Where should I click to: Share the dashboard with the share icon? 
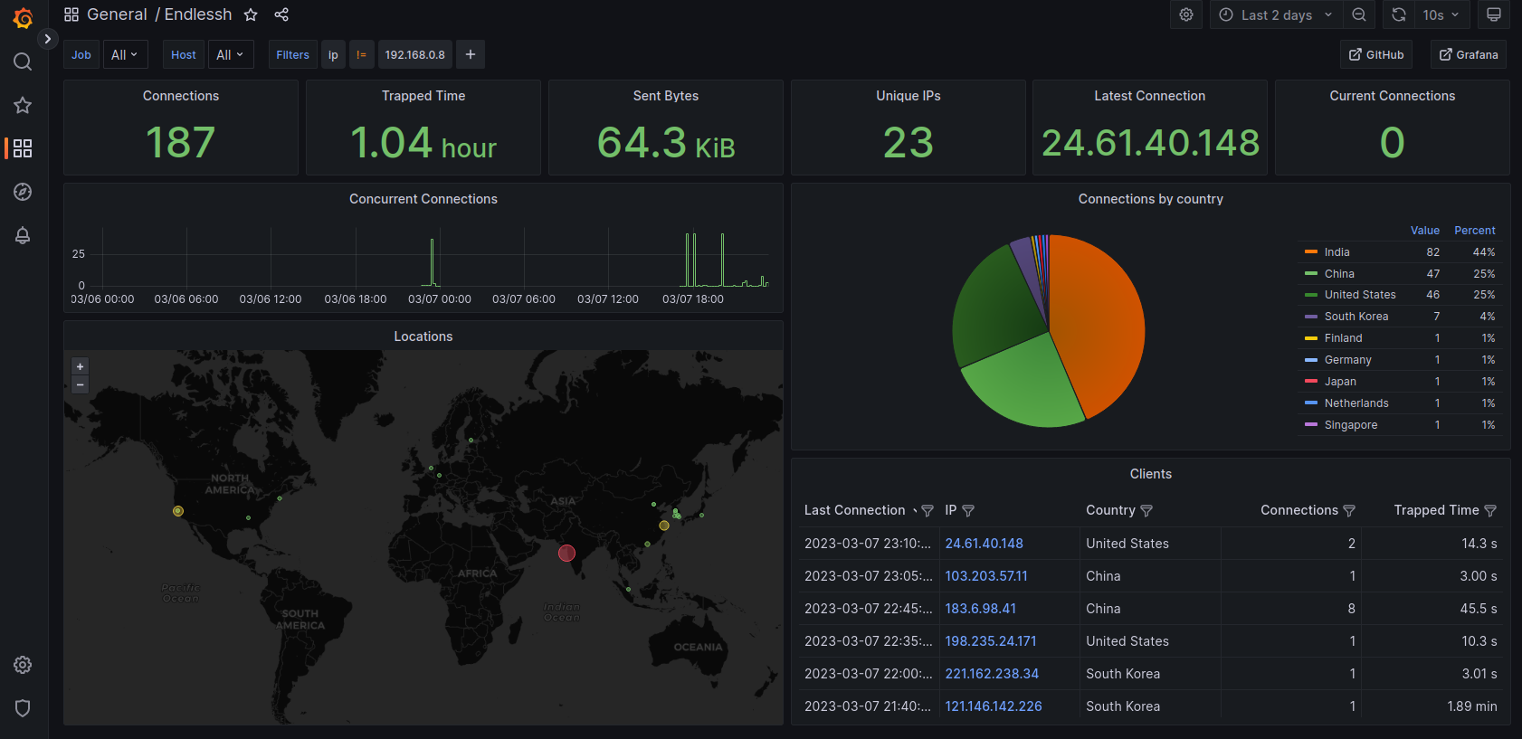281,14
